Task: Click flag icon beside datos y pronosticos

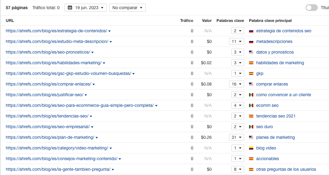Action: [251, 52]
